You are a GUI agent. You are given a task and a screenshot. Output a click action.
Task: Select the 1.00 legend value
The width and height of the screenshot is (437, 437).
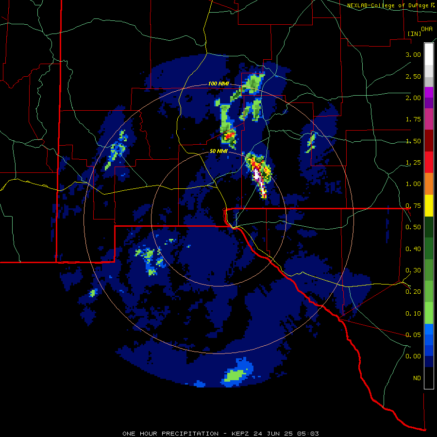413,184
